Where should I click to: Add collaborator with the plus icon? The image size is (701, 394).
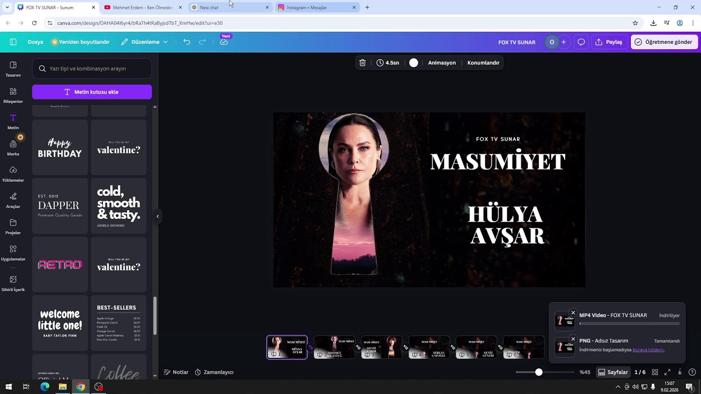[x=564, y=42]
